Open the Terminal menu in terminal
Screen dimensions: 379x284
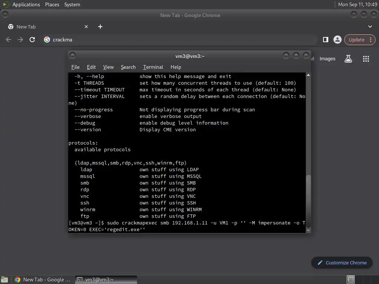pyautogui.click(x=153, y=67)
